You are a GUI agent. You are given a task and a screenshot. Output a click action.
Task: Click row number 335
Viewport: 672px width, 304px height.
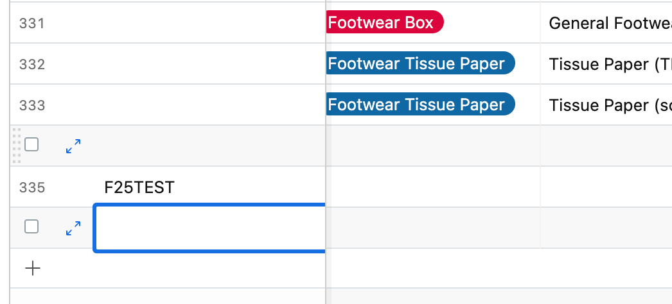pos(32,188)
